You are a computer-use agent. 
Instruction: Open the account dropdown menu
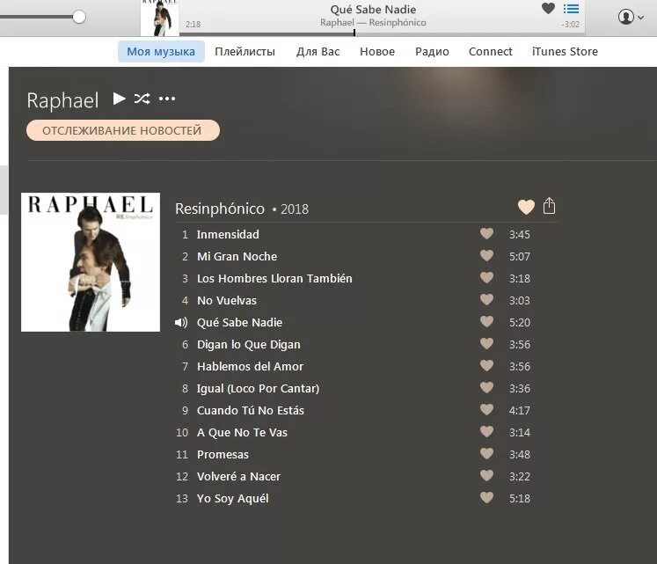[x=631, y=18]
